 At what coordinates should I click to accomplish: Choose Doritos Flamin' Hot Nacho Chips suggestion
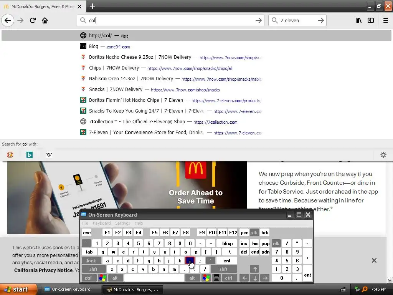196,100
